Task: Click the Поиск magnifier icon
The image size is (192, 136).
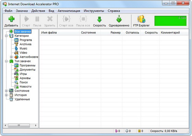Action: 16,82
